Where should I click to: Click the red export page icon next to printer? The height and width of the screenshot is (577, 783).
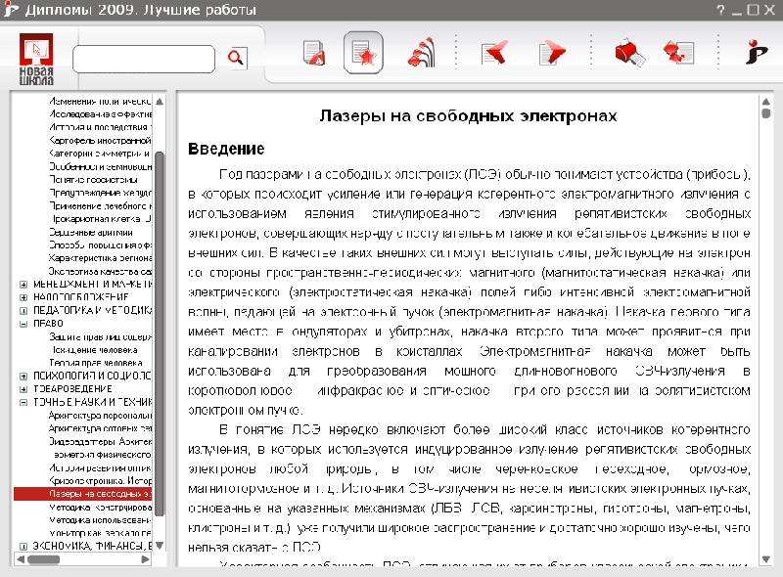pos(678,53)
